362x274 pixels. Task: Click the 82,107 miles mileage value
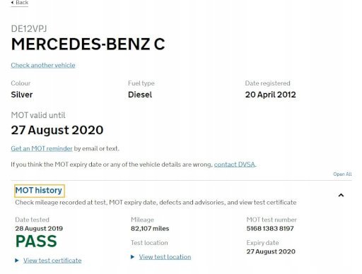pyautogui.click(x=150, y=229)
